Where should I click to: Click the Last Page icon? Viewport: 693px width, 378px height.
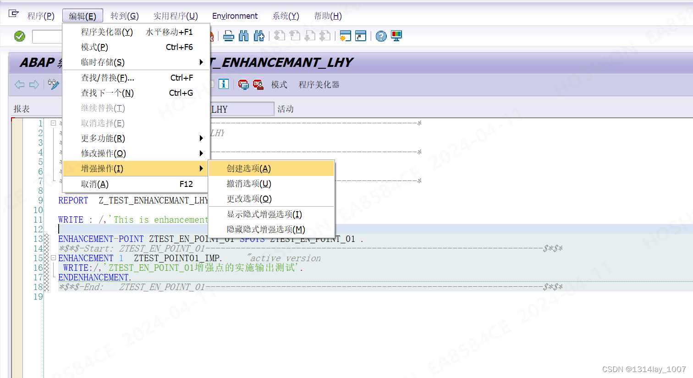click(325, 36)
